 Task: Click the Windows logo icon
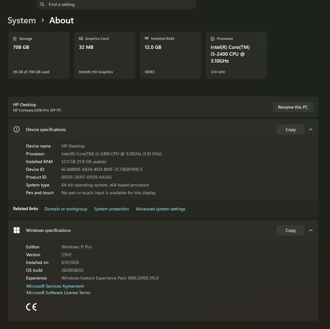click(17, 230)
